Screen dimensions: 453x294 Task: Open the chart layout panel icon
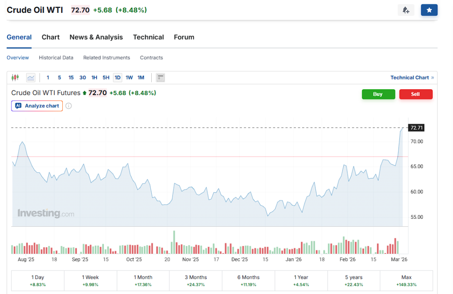point(160,77)
